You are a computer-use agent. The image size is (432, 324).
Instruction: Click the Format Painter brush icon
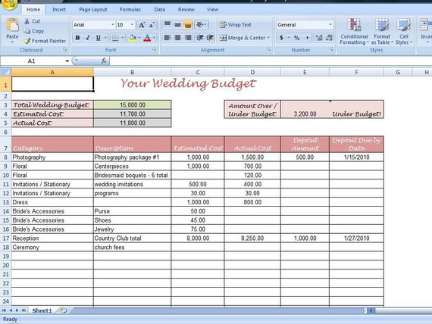(27, 41)
